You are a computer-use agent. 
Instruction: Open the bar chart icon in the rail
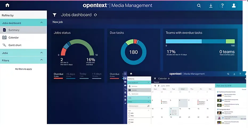125,103
